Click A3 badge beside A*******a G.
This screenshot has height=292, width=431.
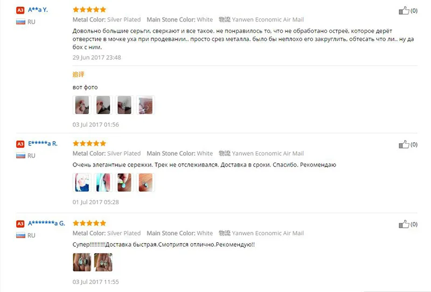pos(20,224)
